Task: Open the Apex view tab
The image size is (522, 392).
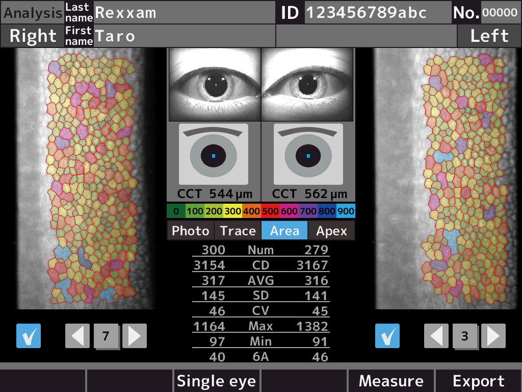Action: 331,231
